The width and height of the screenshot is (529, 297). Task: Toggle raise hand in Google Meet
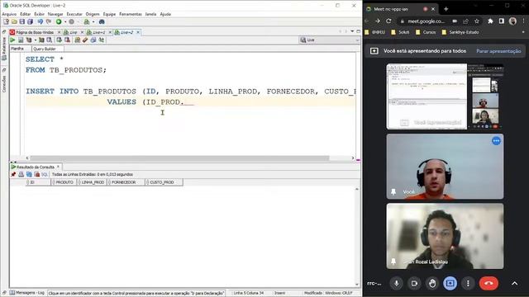(x=432, y=284)
